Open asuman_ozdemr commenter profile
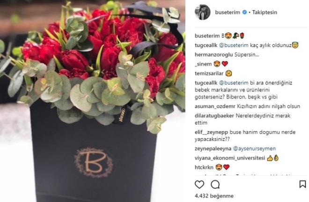Image resolution: width=309 pixels, height=202 pixels. tap(215, 106)
